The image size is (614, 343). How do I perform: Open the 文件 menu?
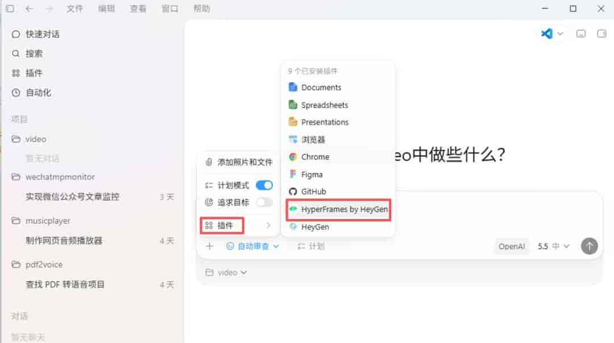coord(74,8)
